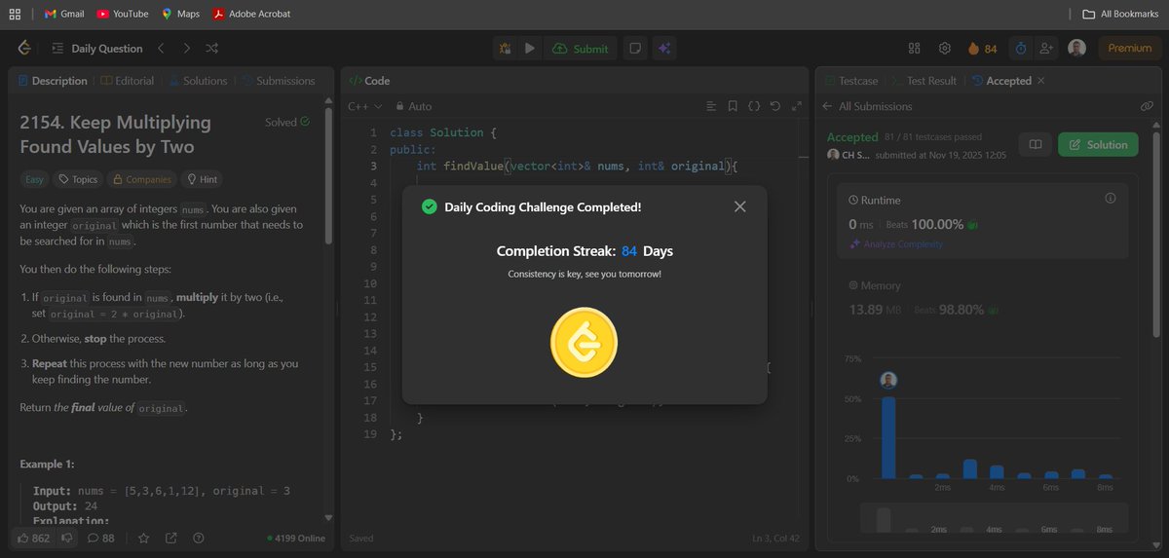Click the editor bookmark icon
1169x558 pixels.
pyautogui.click(x=733, y=106)
